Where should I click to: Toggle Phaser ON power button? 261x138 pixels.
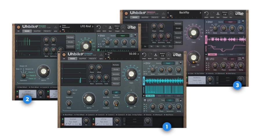click(19, 27)
